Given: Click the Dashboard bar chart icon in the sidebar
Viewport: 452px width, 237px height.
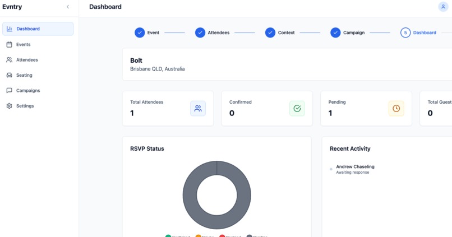Looking at the screenshot, I should point(9,29).
